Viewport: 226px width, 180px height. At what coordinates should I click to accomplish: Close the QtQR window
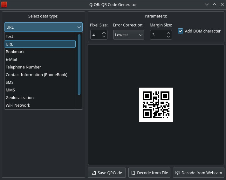coord(222,4)
